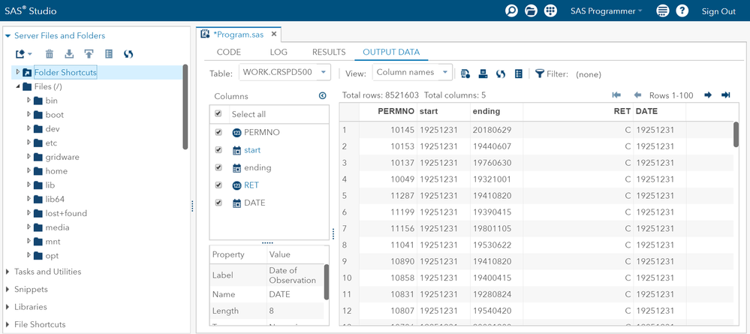Uncheck the RET column checkbox
The height and width of the screenshot is (334, 750).
coord(218,185)
